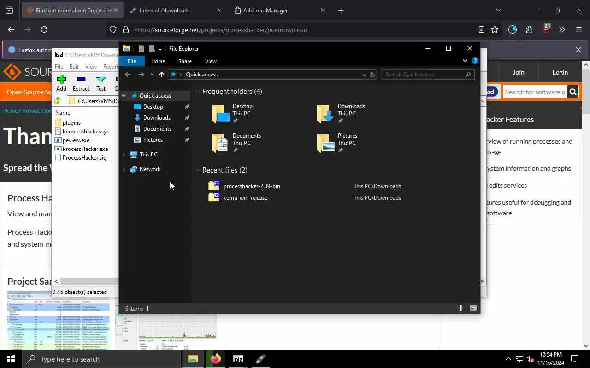Open File Explorer from the taskbar
The height and width of the screenshot is (368, 590).
click(193, 359)
